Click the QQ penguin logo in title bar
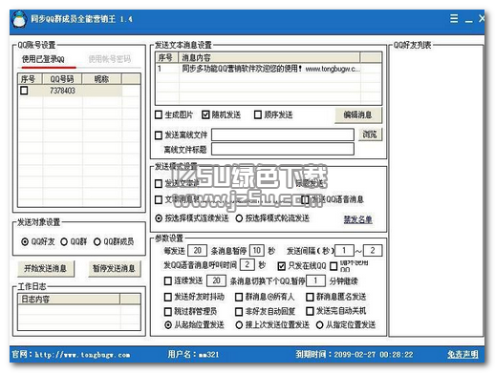 19,20
